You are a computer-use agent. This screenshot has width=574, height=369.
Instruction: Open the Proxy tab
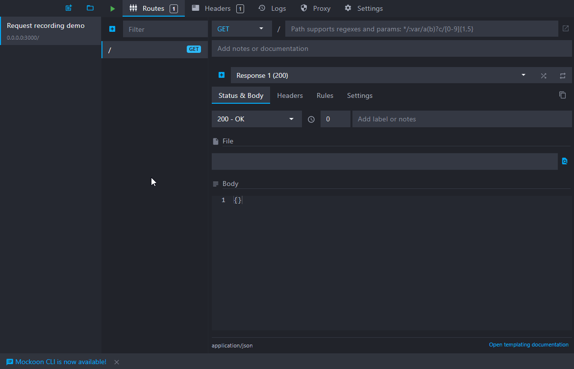pos(316,8)
